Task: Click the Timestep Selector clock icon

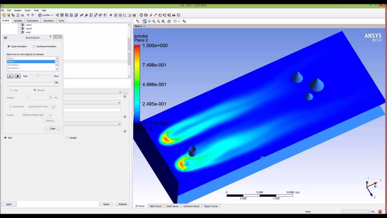Action: coord(141,15)
